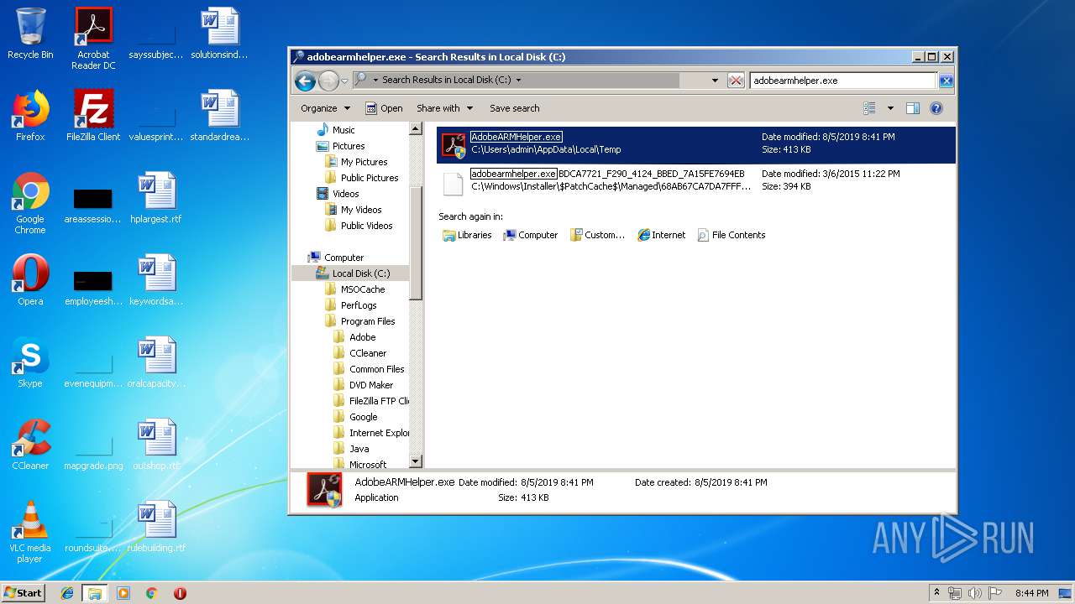Open Common Files folder in tree
This screenshot has height=604, width=1075.
[x=369, y=369]
